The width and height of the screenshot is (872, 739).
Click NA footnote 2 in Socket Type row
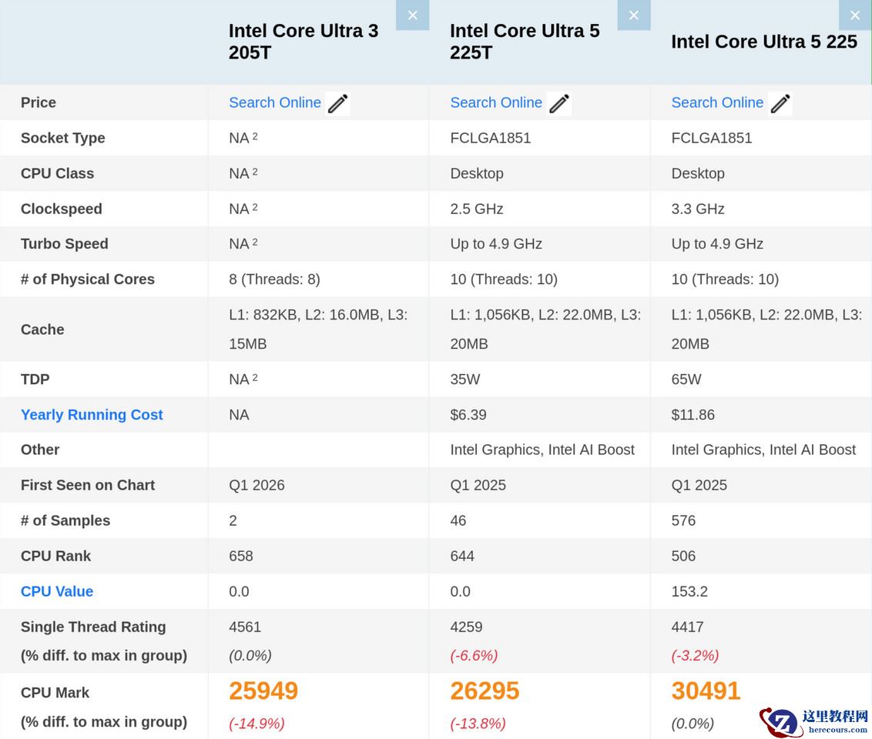(255, 136)
